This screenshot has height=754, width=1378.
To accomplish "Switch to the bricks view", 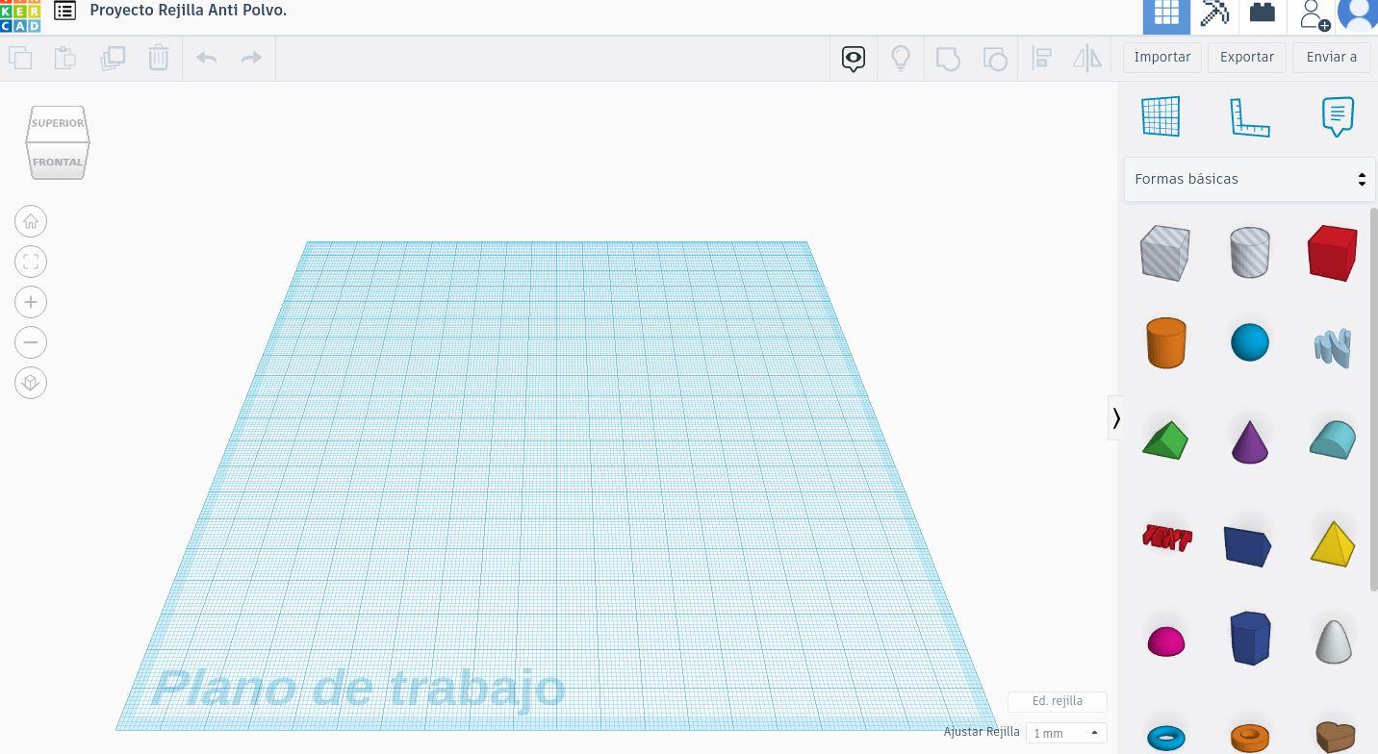I will click(1262, 13).
